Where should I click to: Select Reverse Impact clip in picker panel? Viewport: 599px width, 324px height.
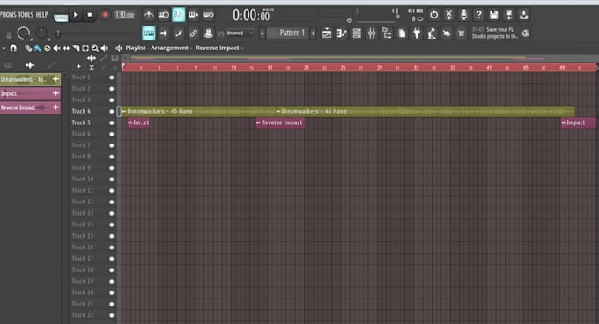(x=30, y=107)
